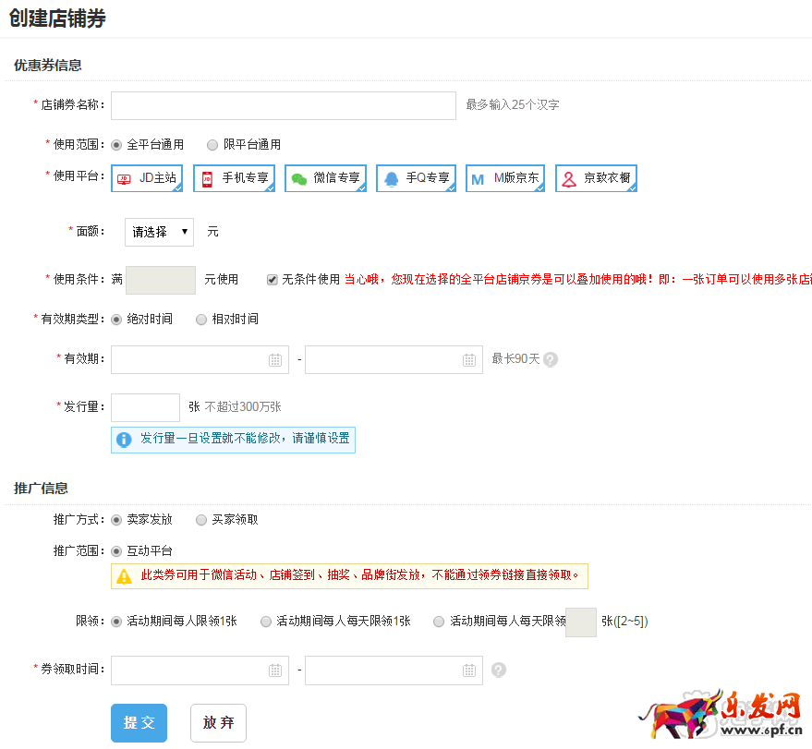Select the 京致衣橱 platform icon
Viewport: 812px width, 749px height.
(x=596, y=179)
